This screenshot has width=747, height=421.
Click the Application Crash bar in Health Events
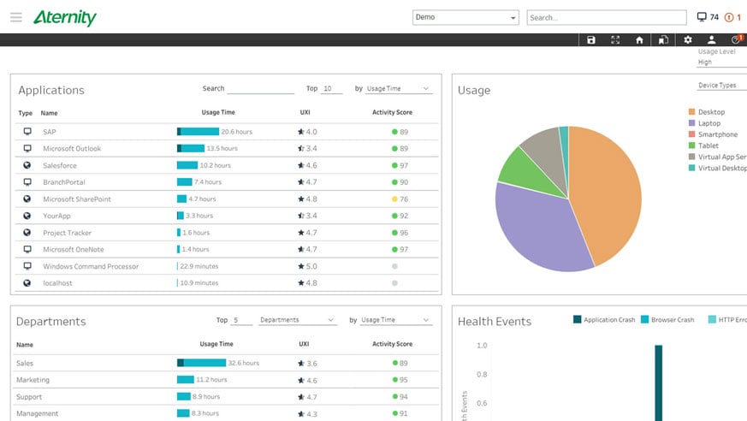point(658,383)
